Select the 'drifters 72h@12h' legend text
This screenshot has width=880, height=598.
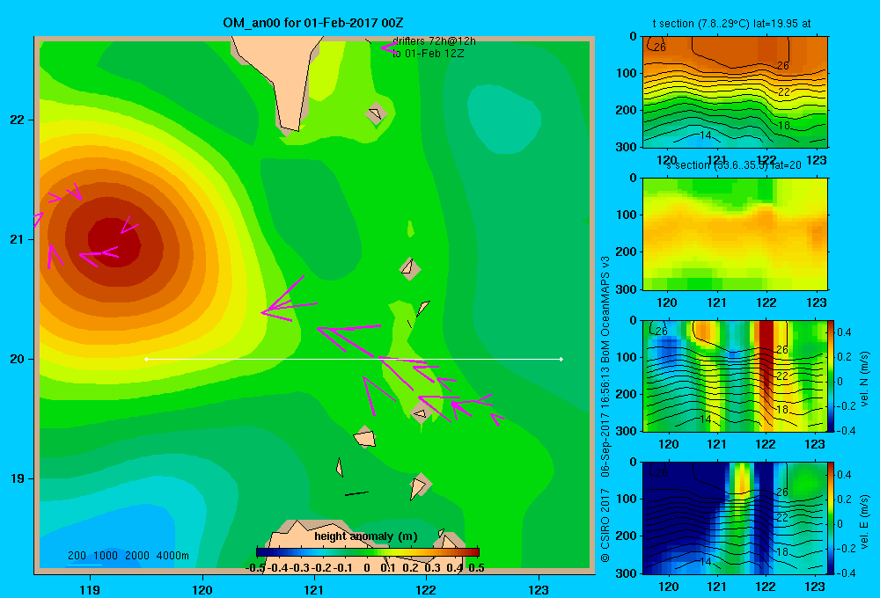click(x=434, y=41)
